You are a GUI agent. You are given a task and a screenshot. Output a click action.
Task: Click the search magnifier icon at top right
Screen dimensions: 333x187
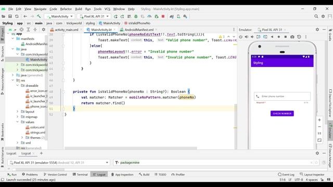click(316, 16)
